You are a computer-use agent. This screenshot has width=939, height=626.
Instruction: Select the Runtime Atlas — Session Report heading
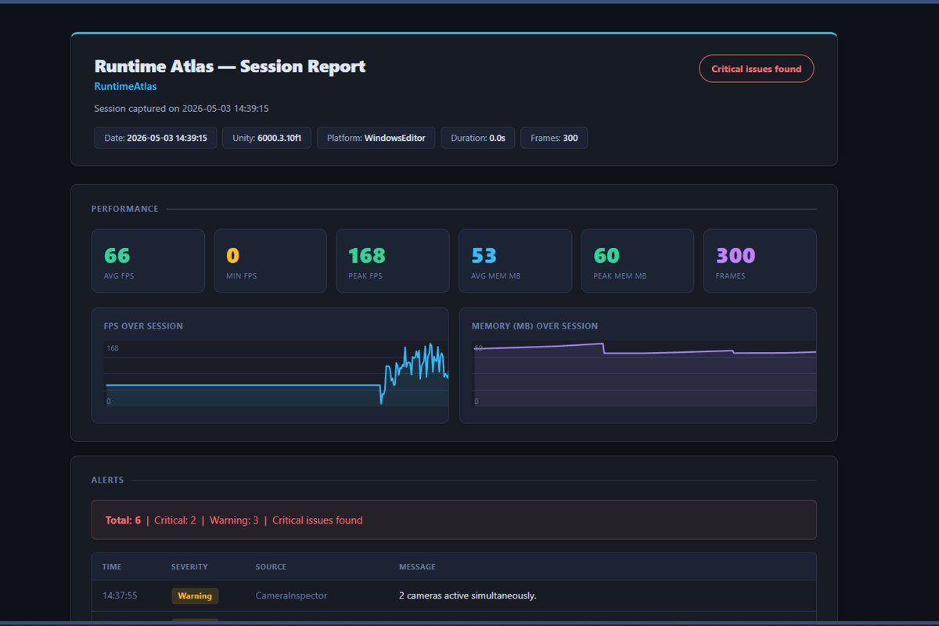coord(230,67)
